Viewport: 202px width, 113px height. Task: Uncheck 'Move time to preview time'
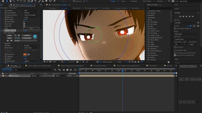click(175, 55)
